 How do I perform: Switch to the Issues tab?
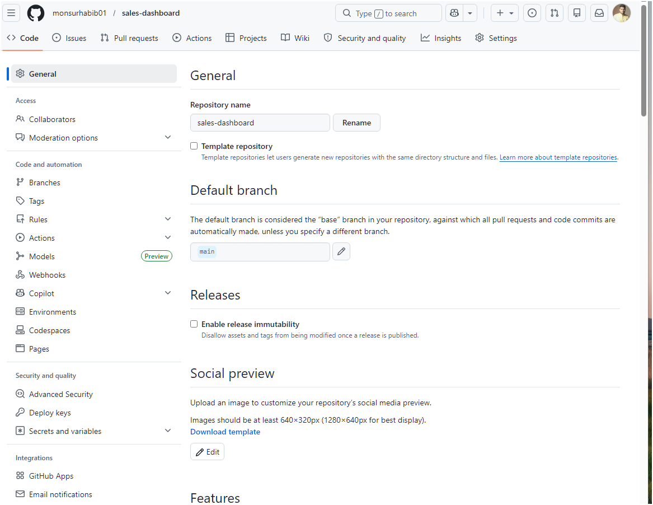[69, 38]
